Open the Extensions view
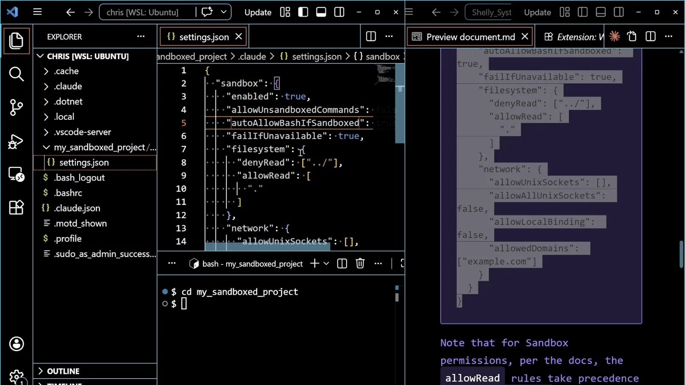685x385 pixels. (x=16, y=207)
